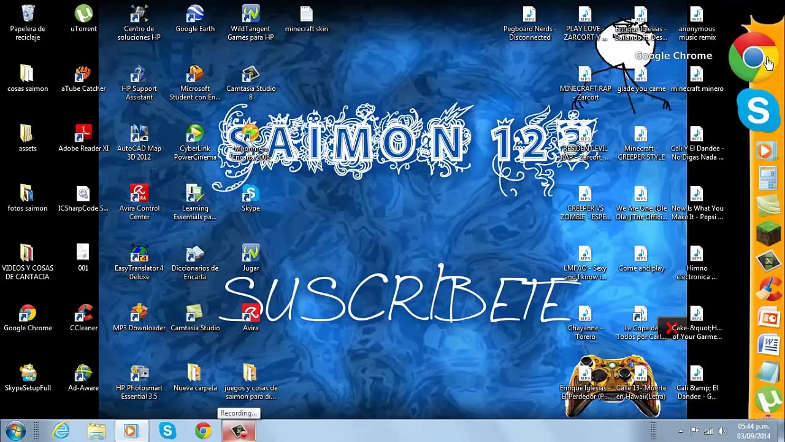The image size is (785, 442).
Task: Open the Papelera de reciclaje desktop icon
Action: click(x=28, y=23)
